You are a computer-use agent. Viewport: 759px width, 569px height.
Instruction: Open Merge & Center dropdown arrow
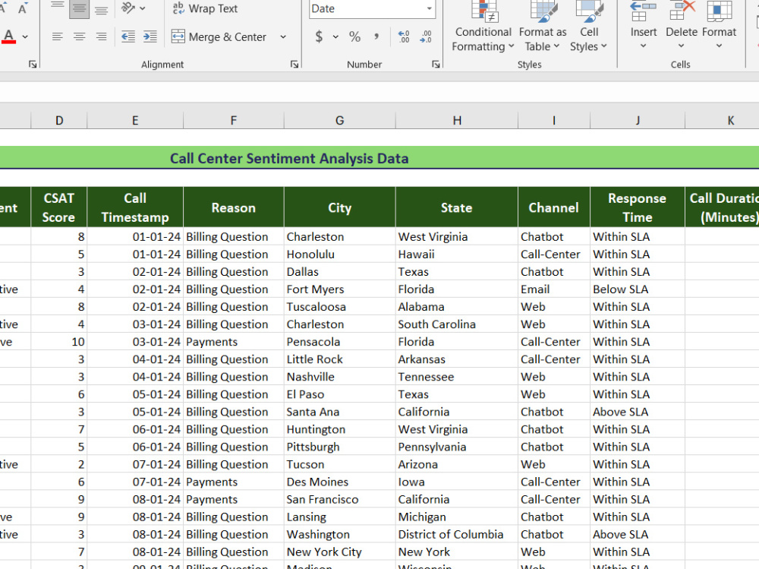283,36
